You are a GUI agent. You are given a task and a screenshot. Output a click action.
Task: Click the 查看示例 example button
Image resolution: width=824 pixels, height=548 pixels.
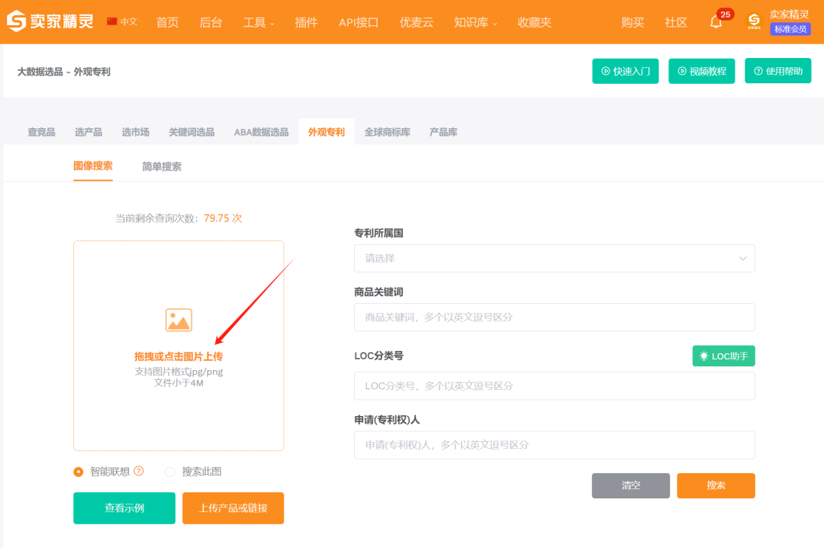[x=124, y=508]
